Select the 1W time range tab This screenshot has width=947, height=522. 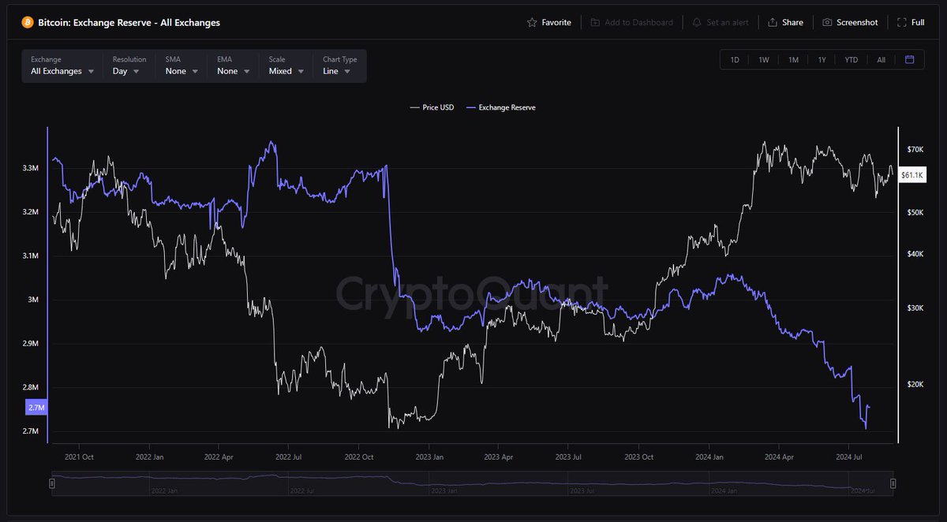[x=764, y=60]
